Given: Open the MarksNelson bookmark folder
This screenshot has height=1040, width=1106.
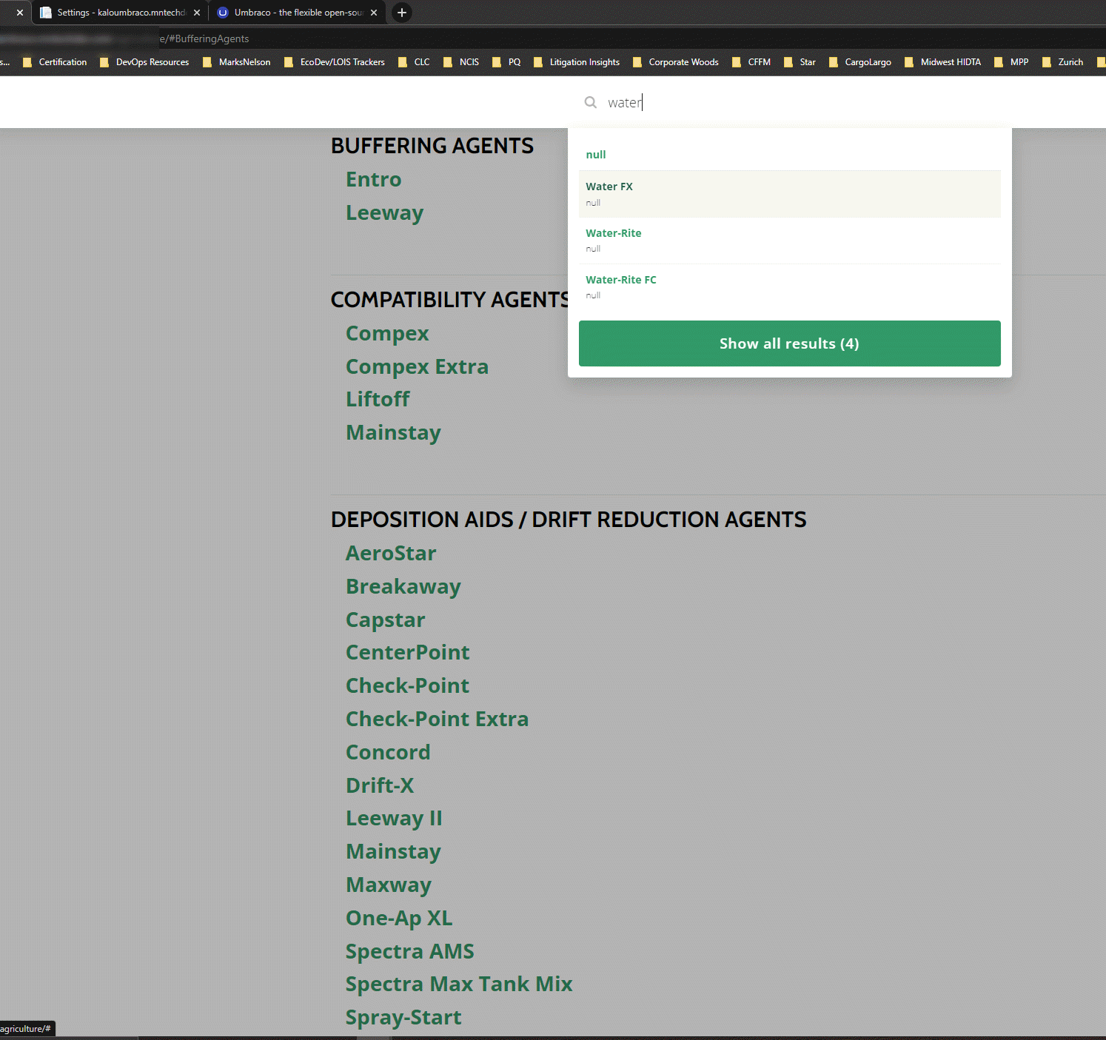Looking at the screenshot, I should pos(237,62).
